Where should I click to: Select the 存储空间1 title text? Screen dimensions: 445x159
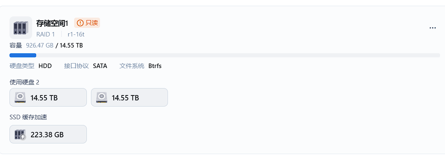(x=52, y=23)
